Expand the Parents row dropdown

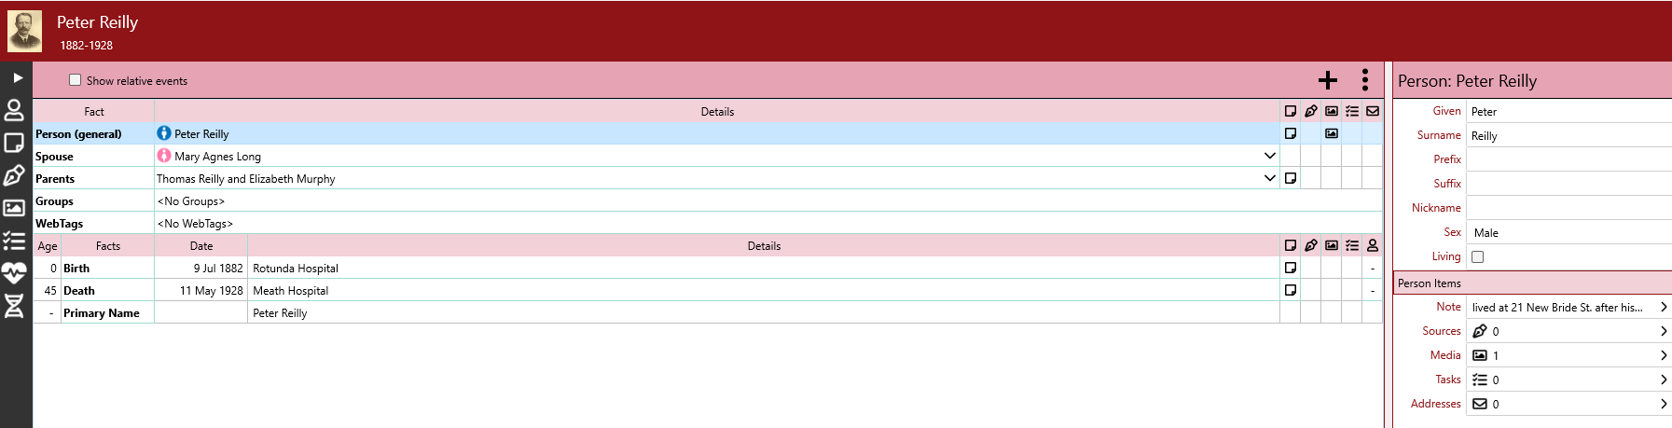click(1270, 178)
